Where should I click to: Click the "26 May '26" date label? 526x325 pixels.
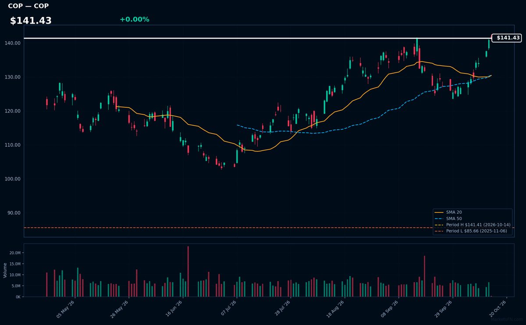point(120,310)
